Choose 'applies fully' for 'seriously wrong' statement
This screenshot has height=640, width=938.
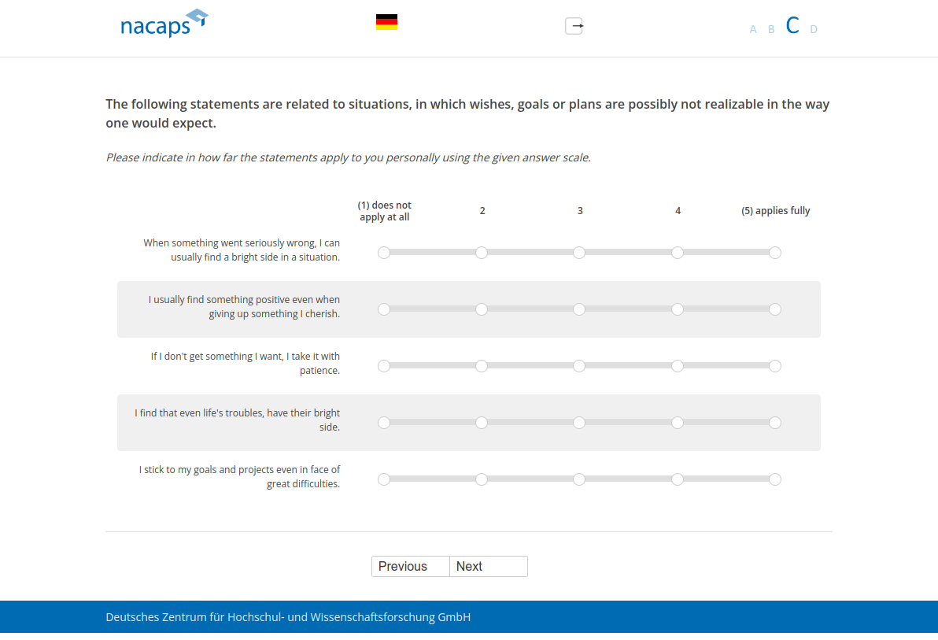775,253
